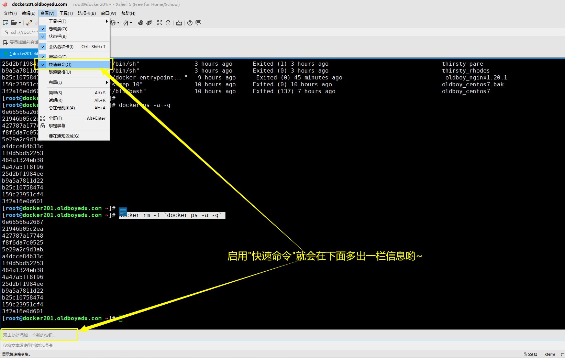Click 全屏(F) menu entry
Image resolution: width=565 pixels, height=358 pixels.
pos(55,118)
